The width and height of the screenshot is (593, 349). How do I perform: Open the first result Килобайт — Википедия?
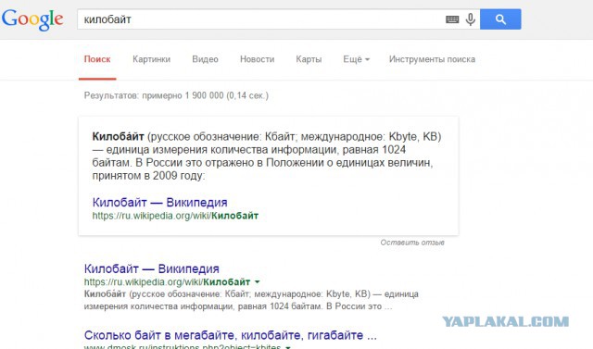[x=152, y=268]
